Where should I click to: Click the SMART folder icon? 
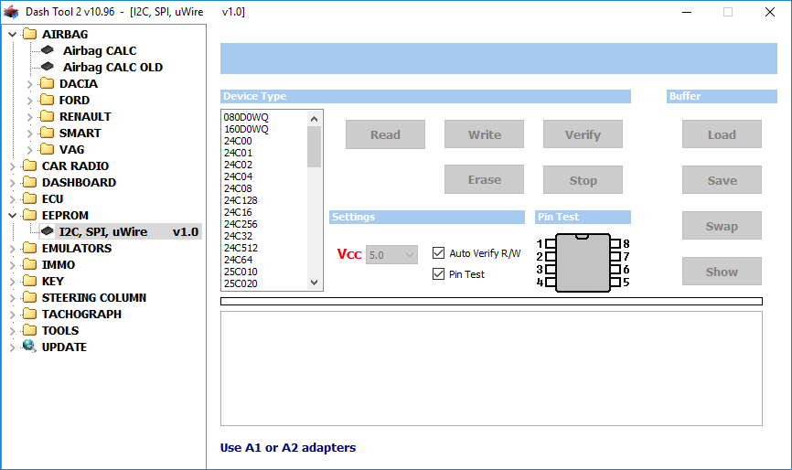pyautogui.click(x=47, y=133)
